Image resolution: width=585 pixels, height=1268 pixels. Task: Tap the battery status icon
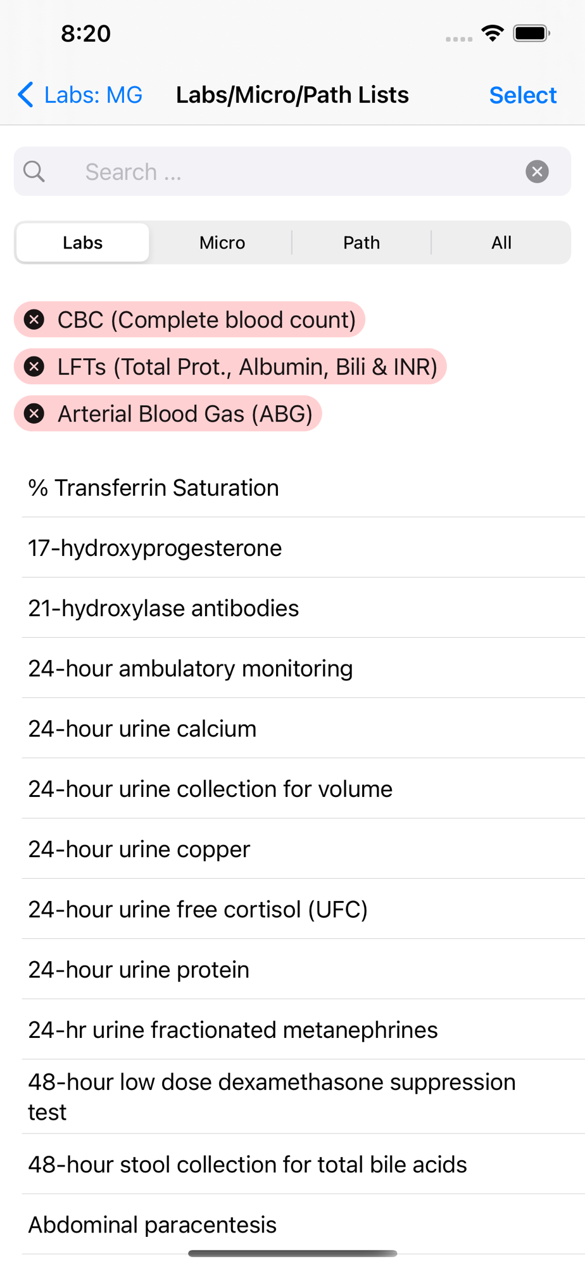click(531, 33)
